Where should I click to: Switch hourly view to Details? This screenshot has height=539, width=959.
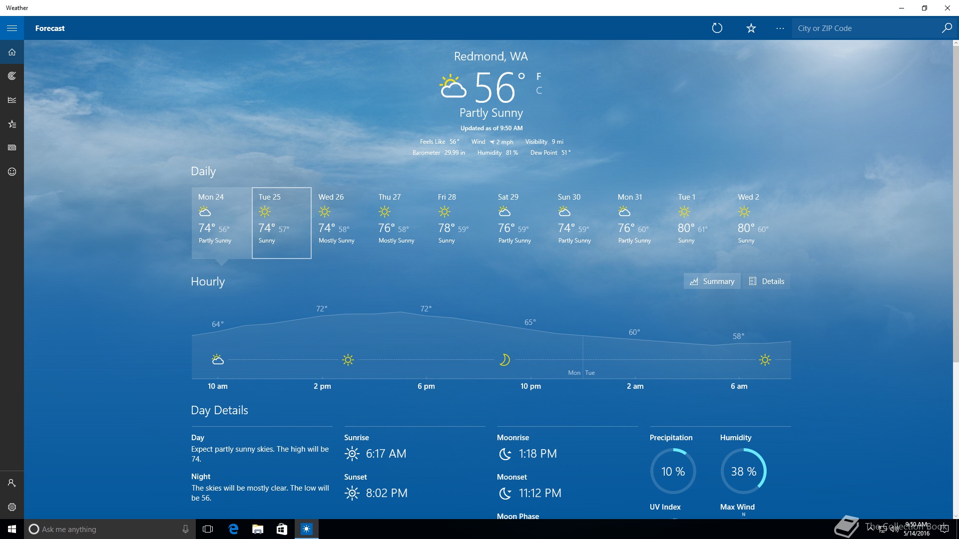click(766, 281)
